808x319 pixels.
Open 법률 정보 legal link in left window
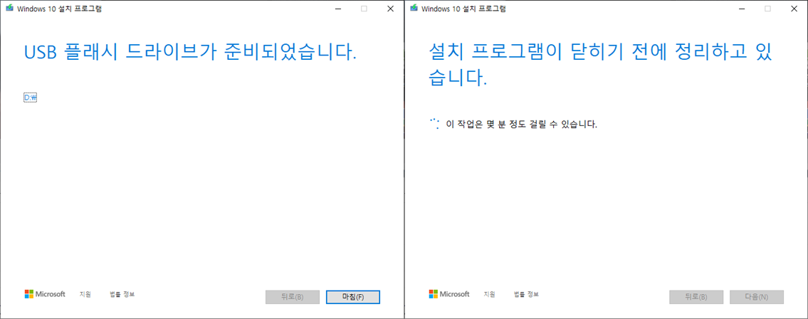[x=122, y=294]
